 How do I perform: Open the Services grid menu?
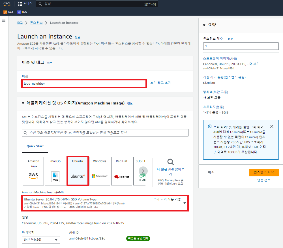(x=20, y=4)
